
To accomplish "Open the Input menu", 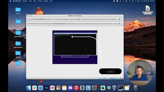I will click(x=35, y=1).
